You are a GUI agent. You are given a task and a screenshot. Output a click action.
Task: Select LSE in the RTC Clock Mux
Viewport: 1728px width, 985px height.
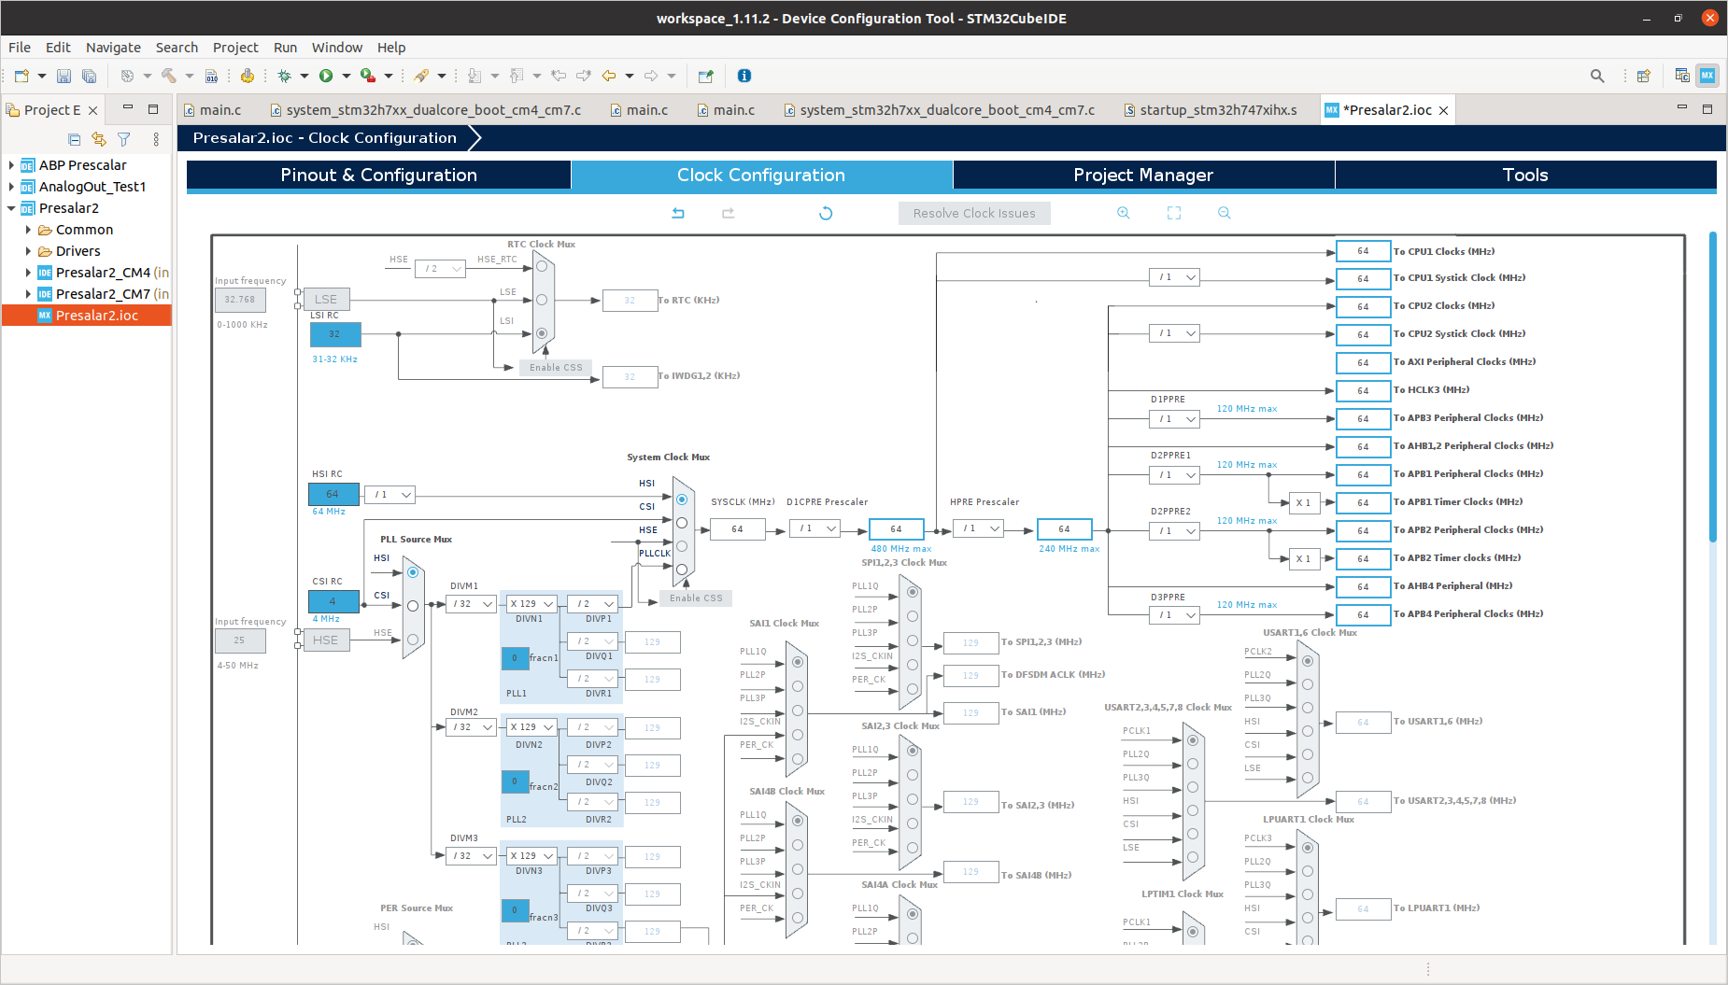tap(542, 300)
